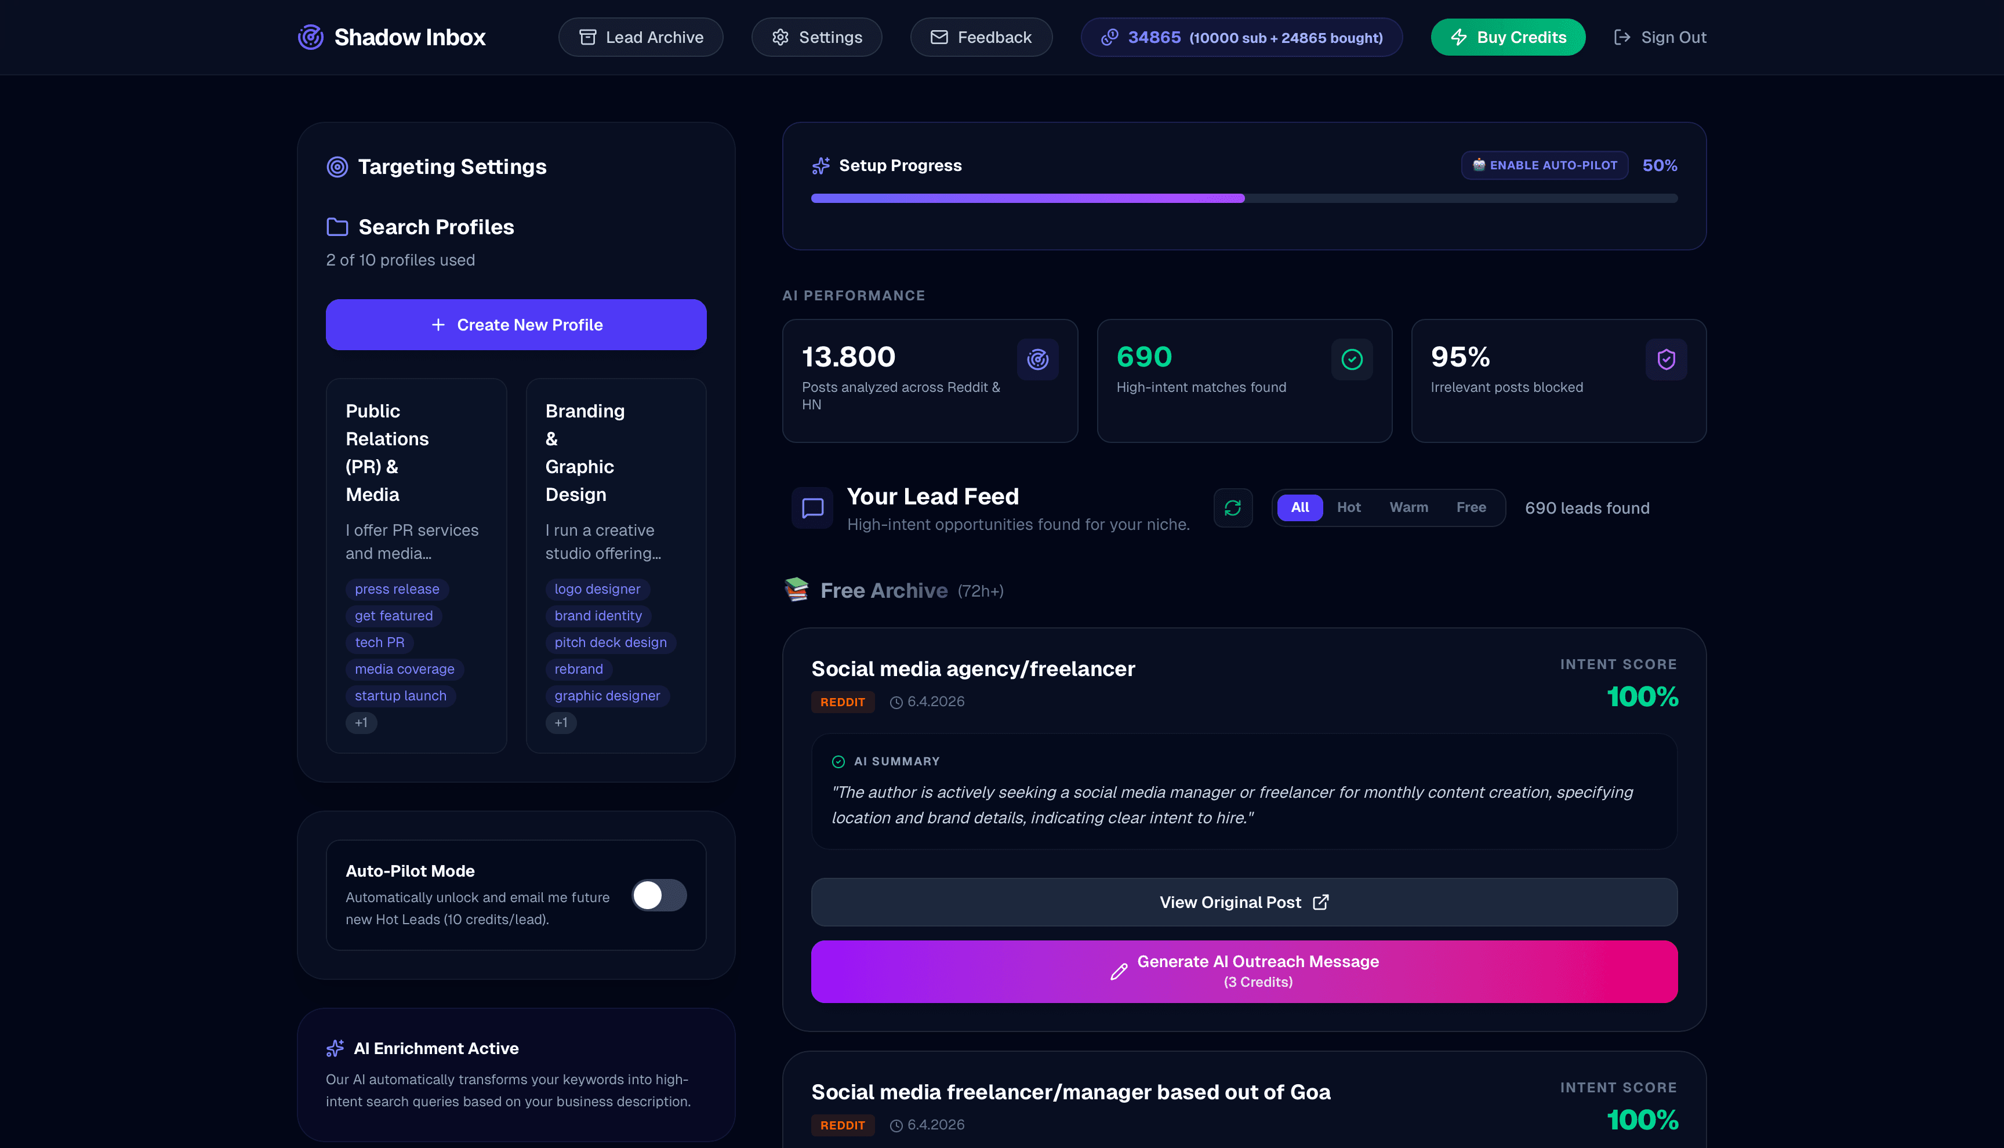2004x1148 pixels.
Task: Click the credits coin icon in header
Action: (1110, 37)
